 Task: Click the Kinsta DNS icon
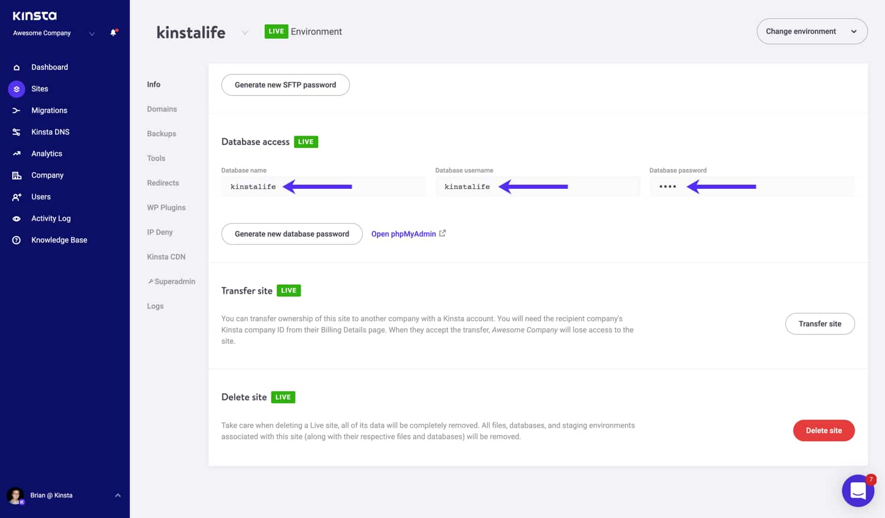point(17,132)
